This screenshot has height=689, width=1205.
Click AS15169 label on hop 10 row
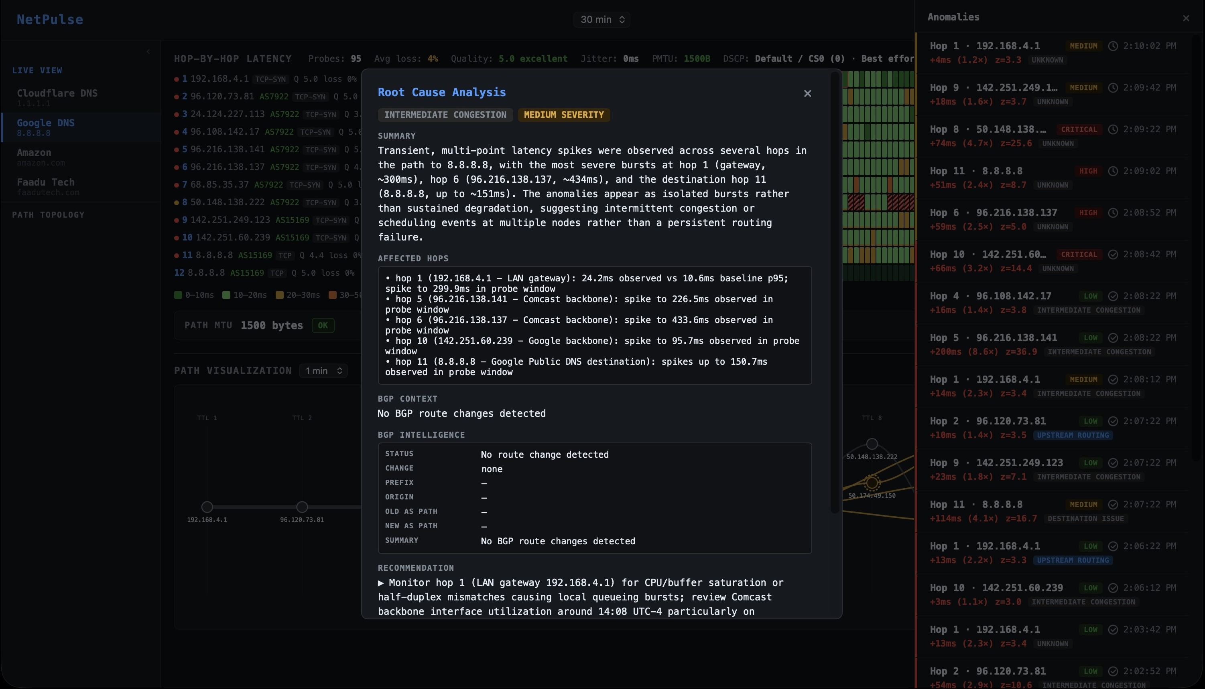pyautogui.click(x=292, y=238)
